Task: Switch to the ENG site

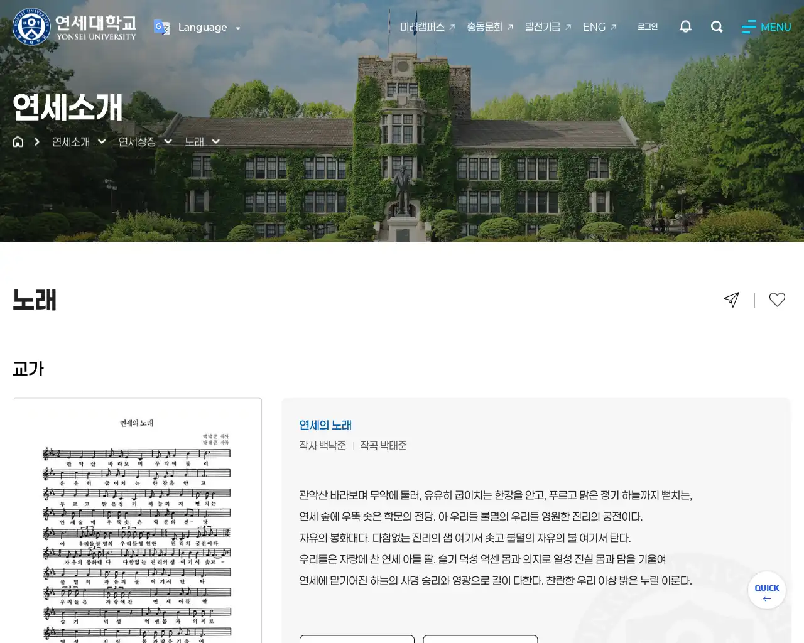Action: [x=599, y=27]
